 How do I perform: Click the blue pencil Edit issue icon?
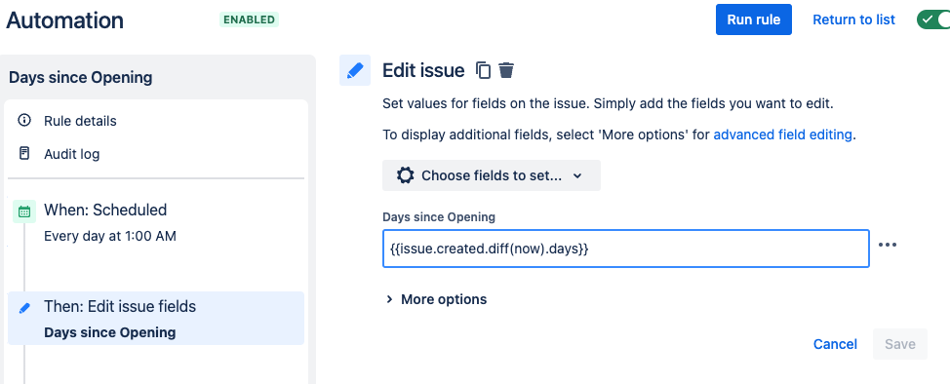tap(355, 70)
